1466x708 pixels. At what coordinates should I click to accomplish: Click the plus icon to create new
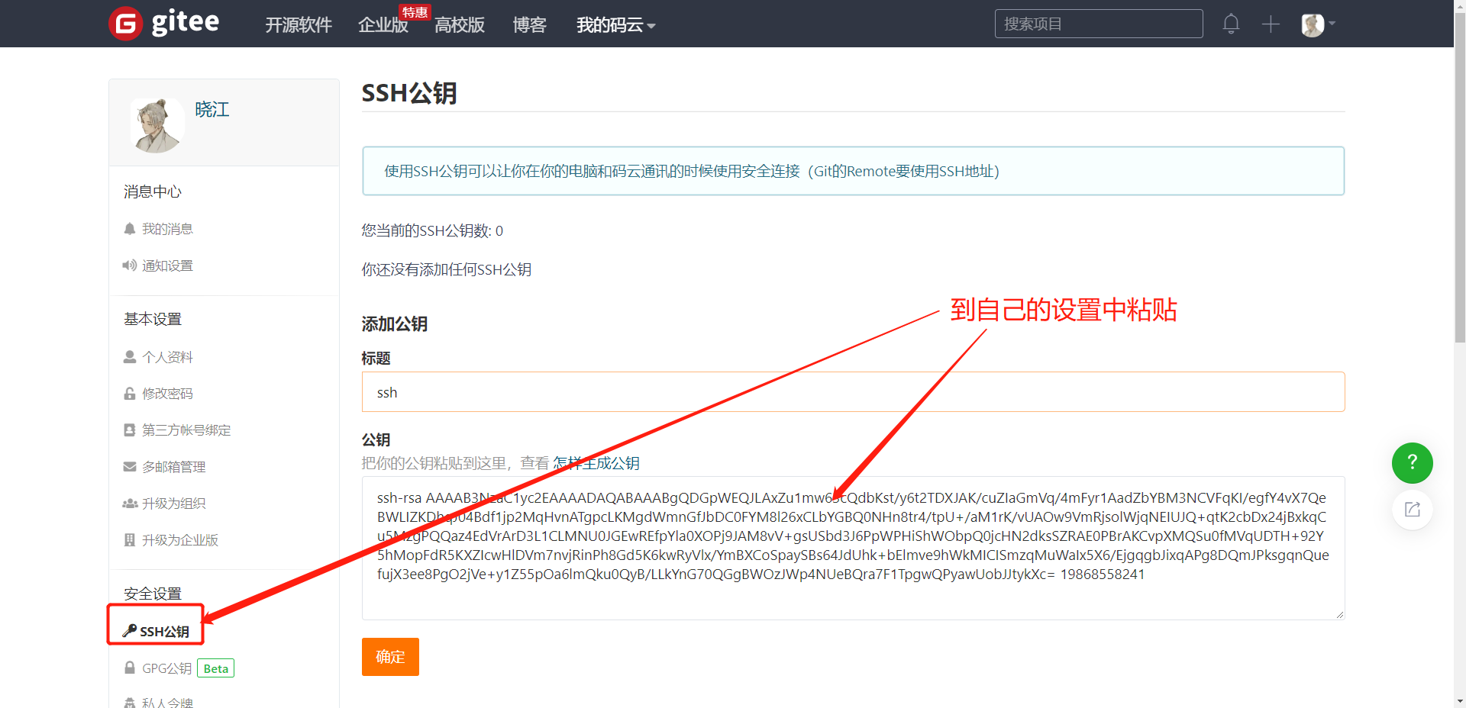coord(1271,24)
